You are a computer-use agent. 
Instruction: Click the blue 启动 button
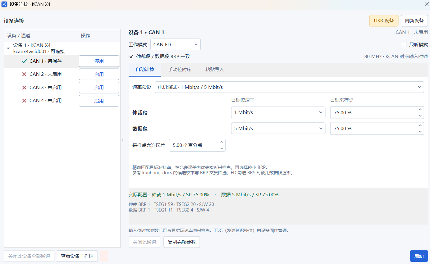(419, 256)
